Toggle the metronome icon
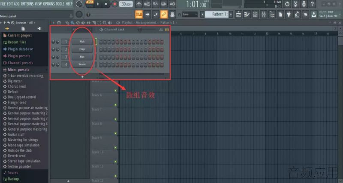Screen dimensions: 343x183 click(138, 4)
